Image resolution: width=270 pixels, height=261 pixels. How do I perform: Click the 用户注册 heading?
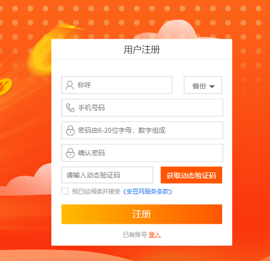click(x=142, y=49)
